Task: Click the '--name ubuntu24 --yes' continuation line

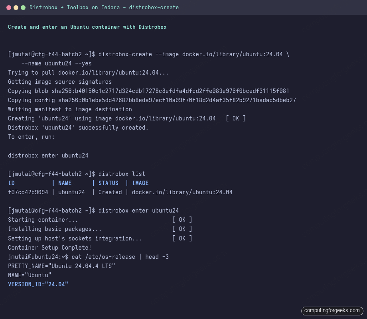Action: point(56,64)
